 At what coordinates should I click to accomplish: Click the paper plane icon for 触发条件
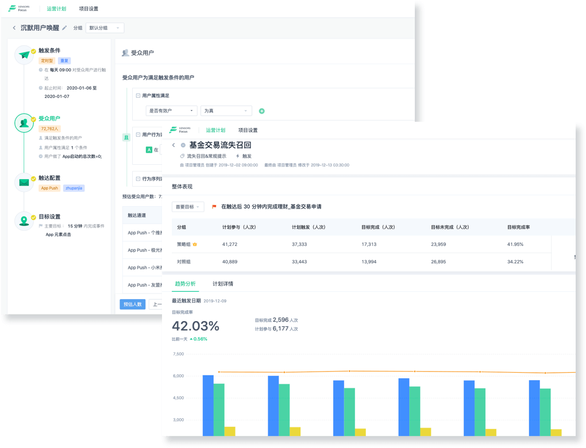[x=24, y=55]
